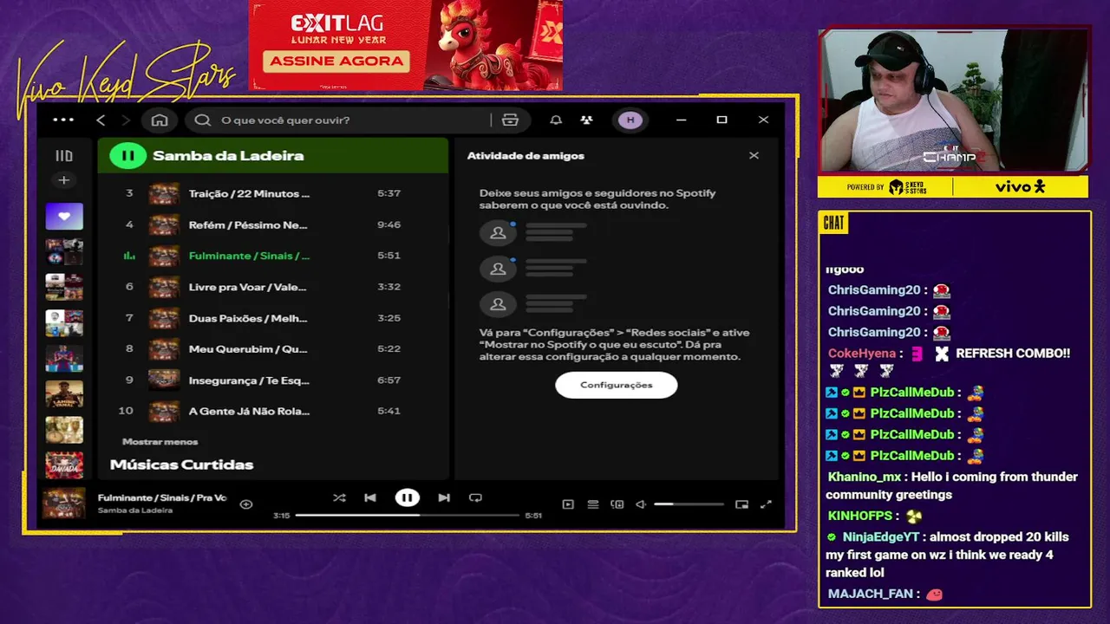This screenshot has height=624, width=1110.
Task: Go back with the left arrow
Action: click(x=101, y=120)
